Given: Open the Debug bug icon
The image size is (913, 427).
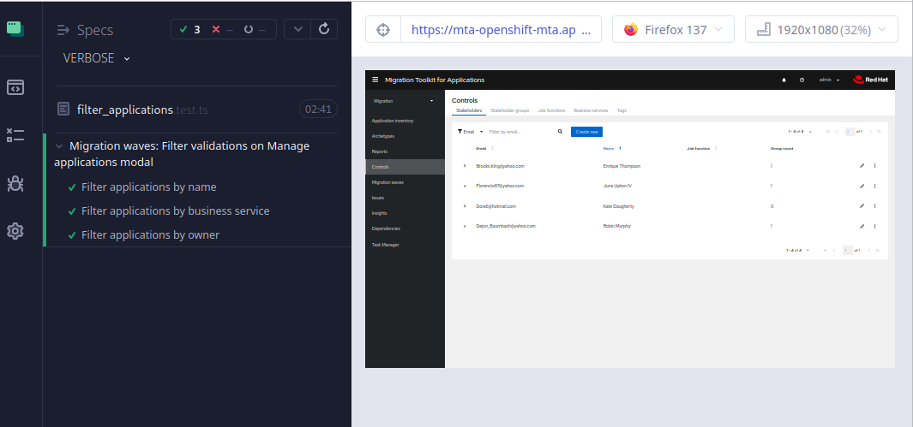Looking at the screenshot, I should coord(15,182).
